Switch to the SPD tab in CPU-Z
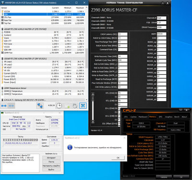This screenshot has height=180, width=192. pos(160,117)
